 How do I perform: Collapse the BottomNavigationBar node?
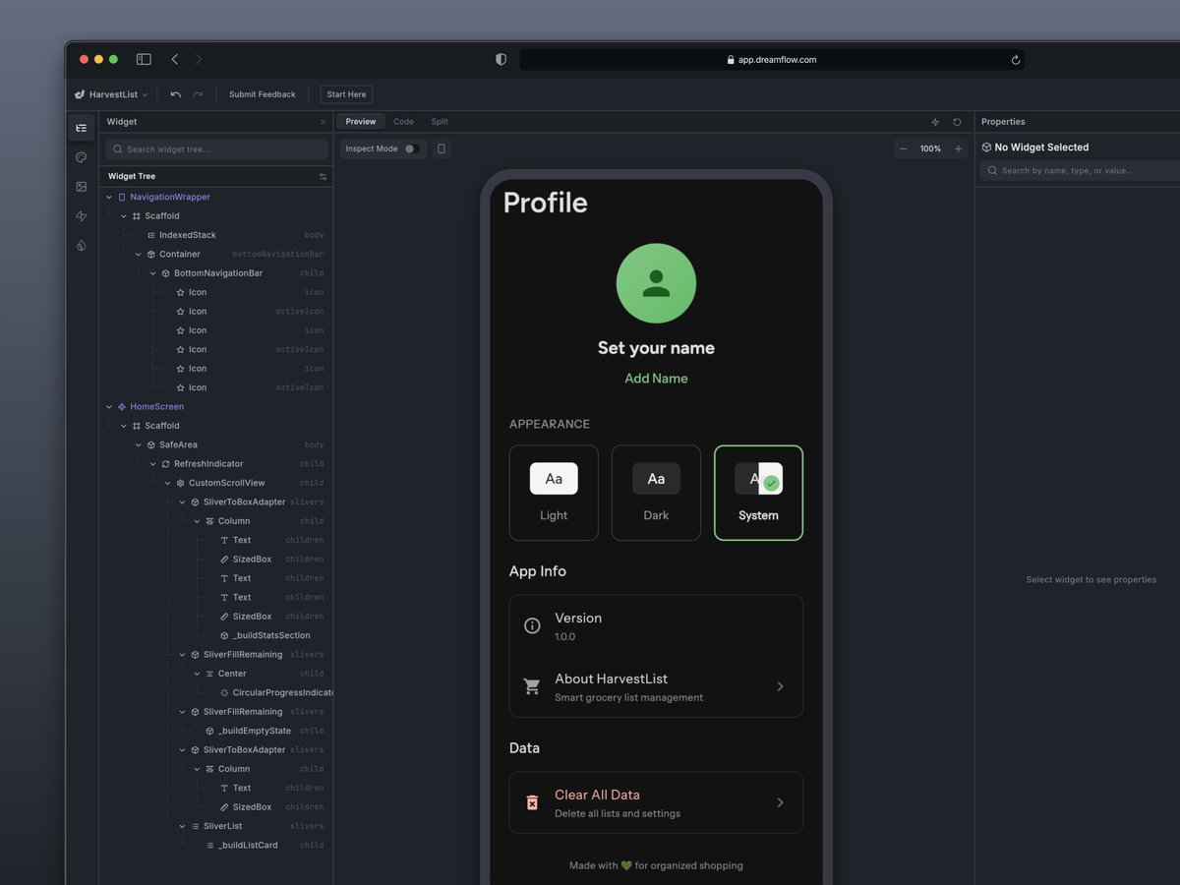(153, 273)
